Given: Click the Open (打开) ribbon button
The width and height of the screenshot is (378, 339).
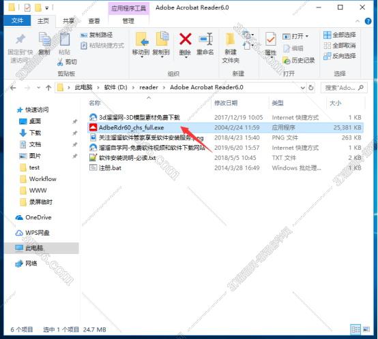Looking at the screenshot, I should click(295, 36).
